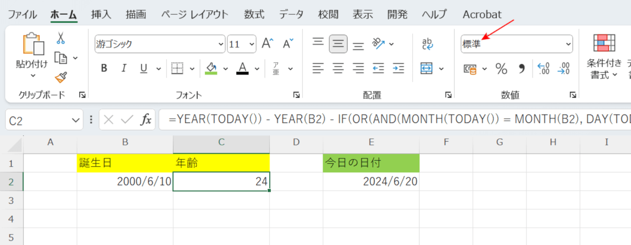This screenshot has width=631, height=245.
Task: Click the Cut scissors icon
Action: [x=61, y=39]
